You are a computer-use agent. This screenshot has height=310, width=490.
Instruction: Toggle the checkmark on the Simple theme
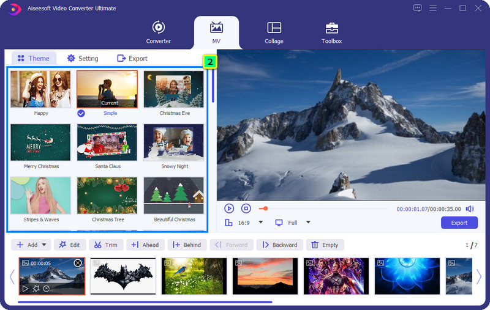[81, 113]
